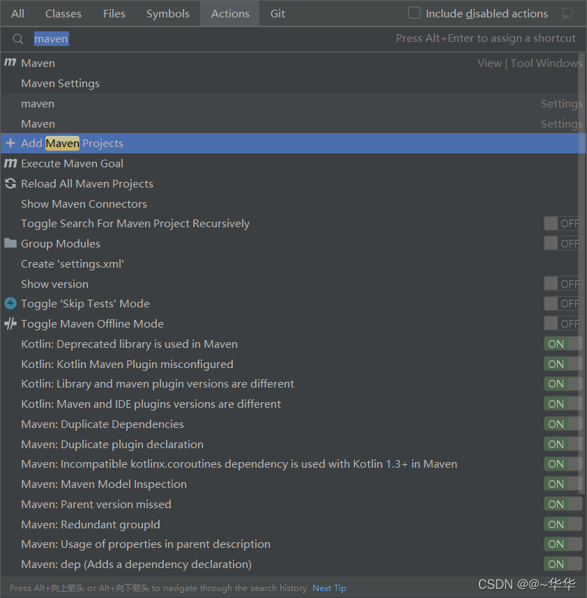This screenshot has width=587, height=598.
Task: Switch to the Classes tab
Action: [63, 13]
